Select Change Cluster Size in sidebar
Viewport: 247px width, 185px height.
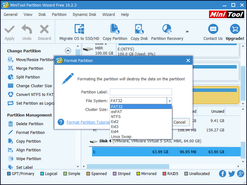30,86
